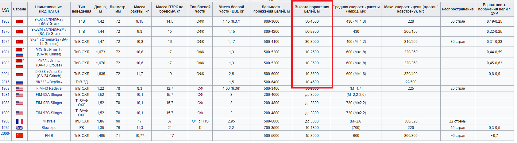Click the USSR flag in the 9К32 «Стрела-2» row
Screen dimensions: 517x143
(x=20, y=21)
